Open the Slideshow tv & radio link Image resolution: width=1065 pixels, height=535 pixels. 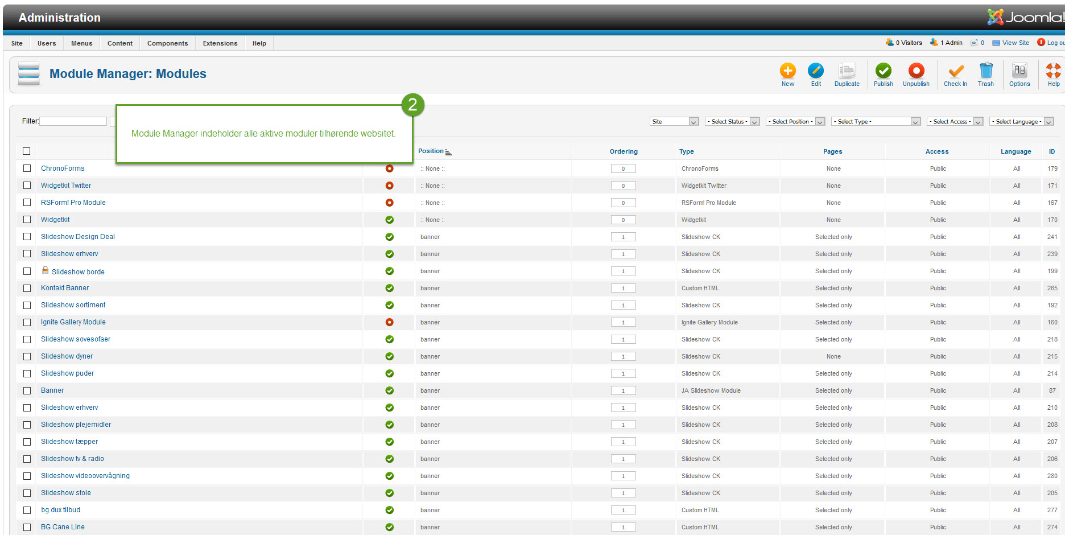tap(72, 459)
